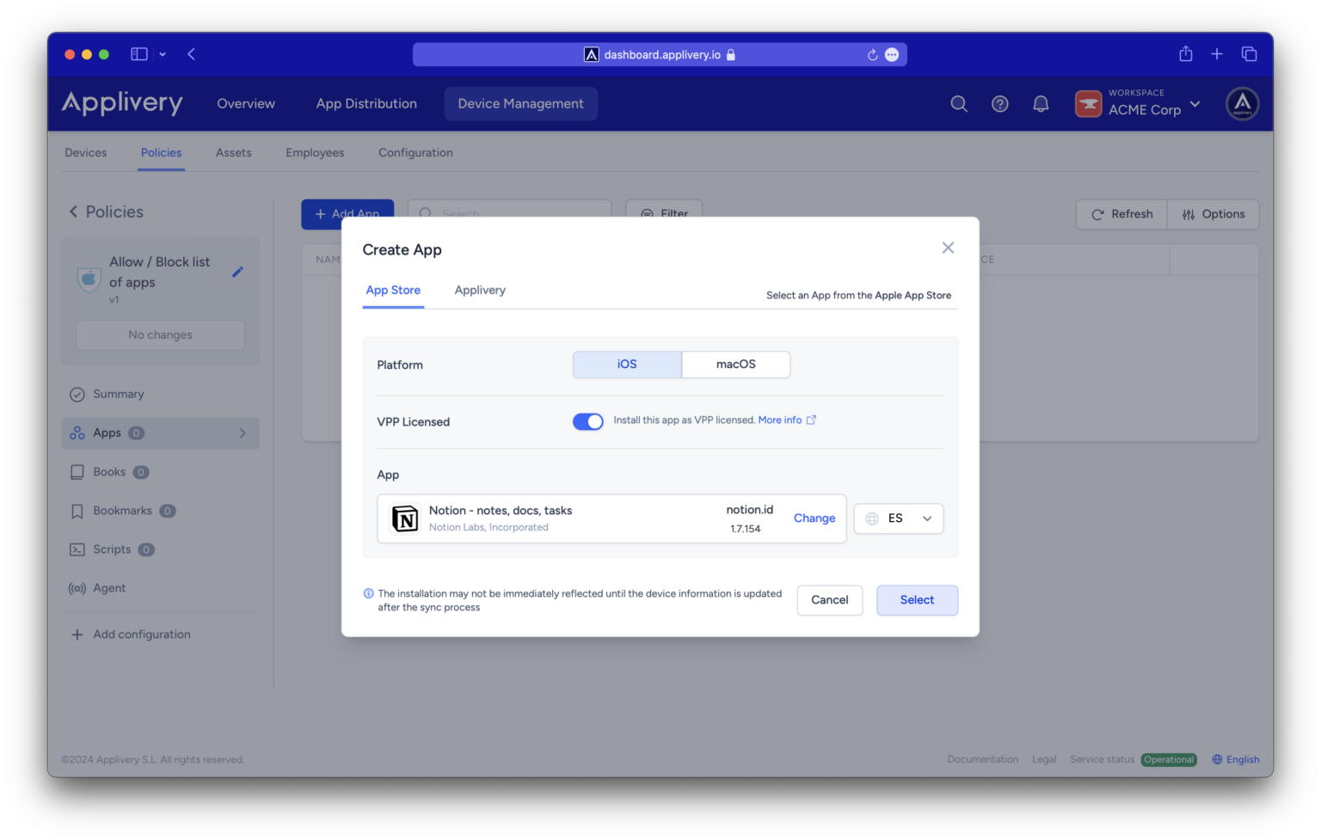Select the iOS platform option
The width and height of the screenshot is (1321, 840).
tap(627, 364)
